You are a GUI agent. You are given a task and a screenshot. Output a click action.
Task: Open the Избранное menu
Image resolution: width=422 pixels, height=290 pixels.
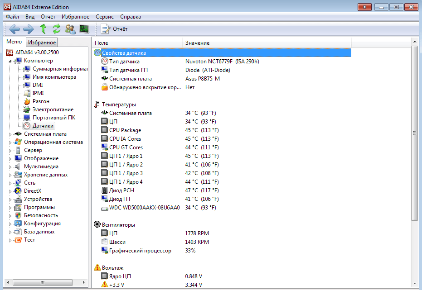(x=75, y=17)
